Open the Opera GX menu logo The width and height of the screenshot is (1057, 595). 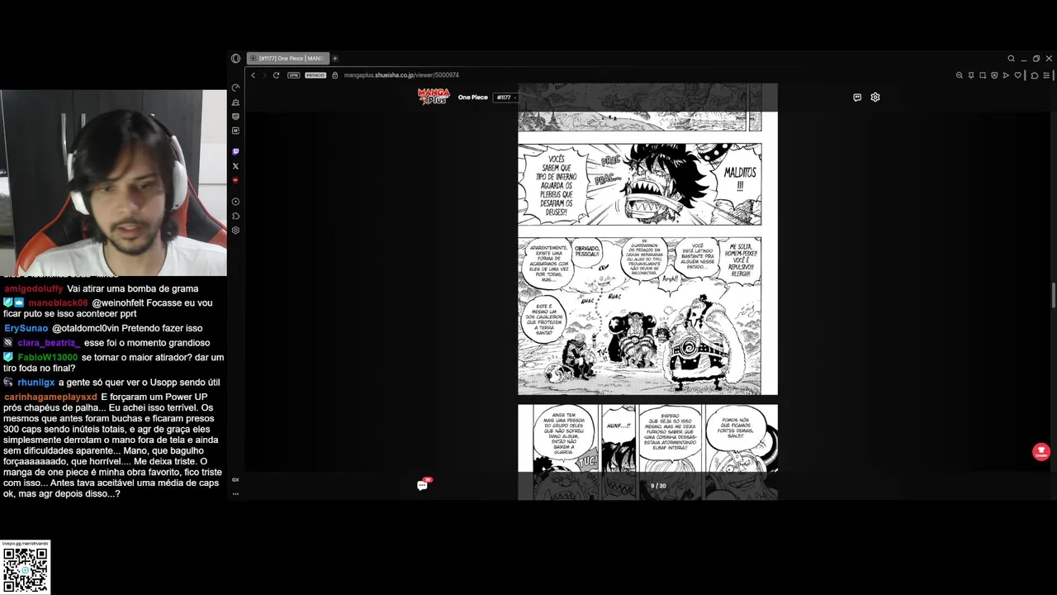coord(235,59)
